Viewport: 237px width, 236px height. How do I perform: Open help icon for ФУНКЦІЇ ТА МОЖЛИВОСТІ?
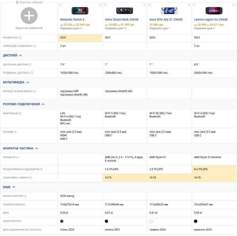tap(35, 91)
